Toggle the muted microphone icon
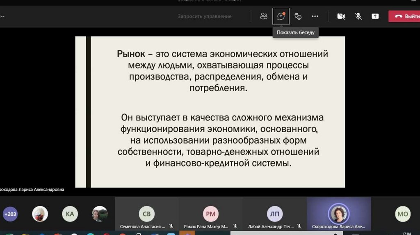The width and height of the screenshot is (420, 235). (358, 16)
